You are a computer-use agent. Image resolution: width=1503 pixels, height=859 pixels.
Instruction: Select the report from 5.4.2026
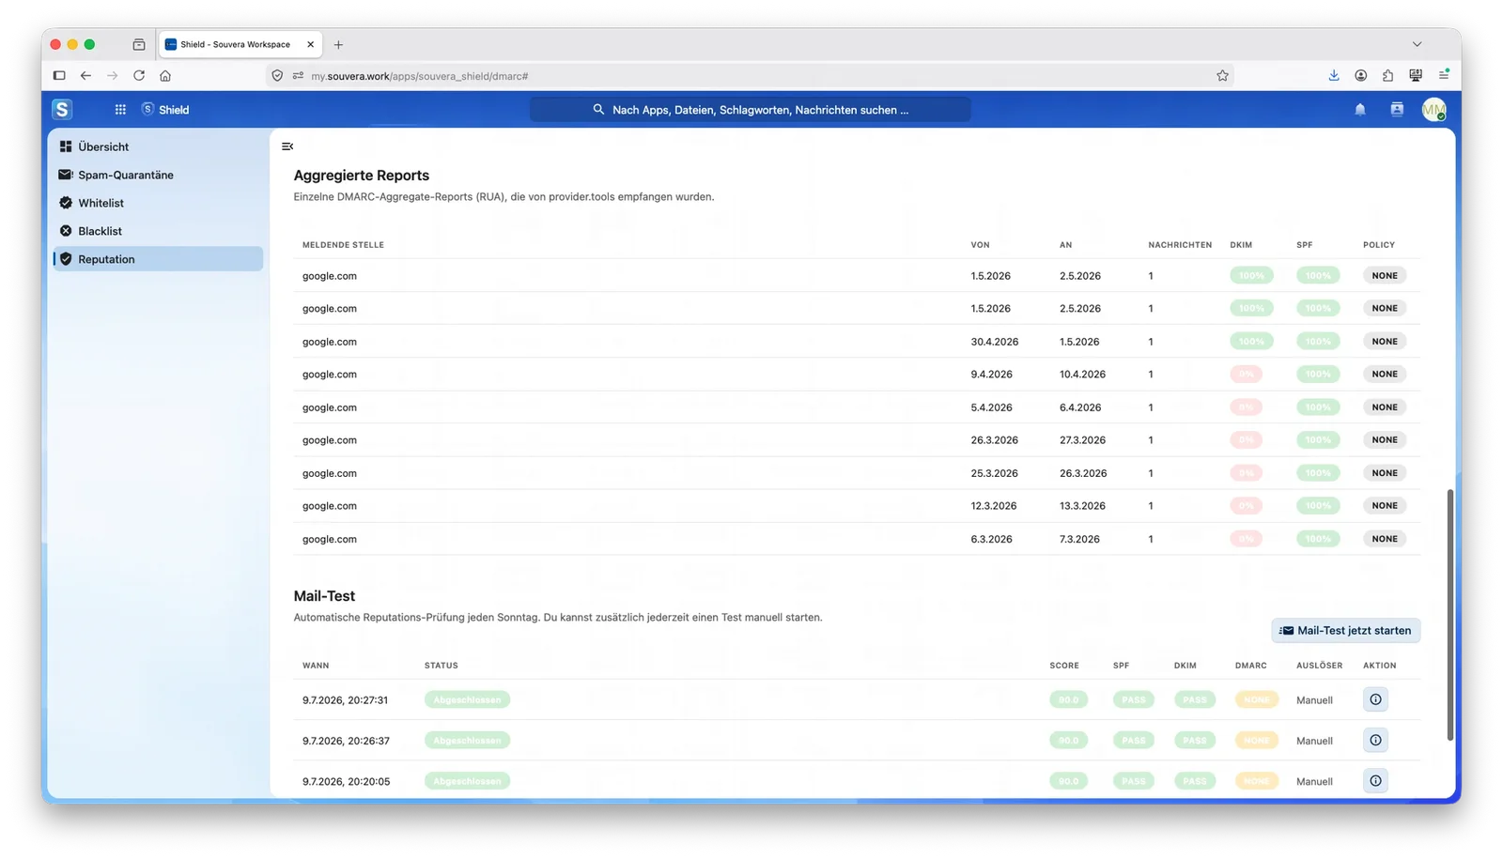pyautogui.click(x=857, y=407)
